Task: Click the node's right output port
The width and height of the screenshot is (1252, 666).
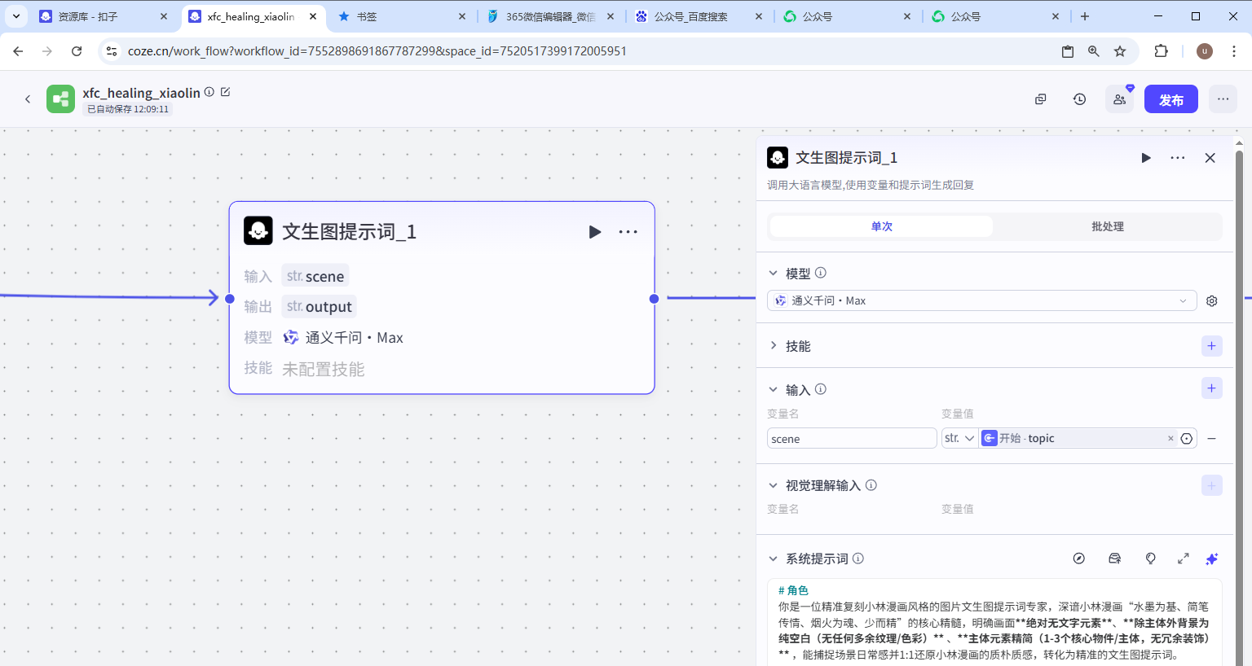Action: tap(654, 299)
